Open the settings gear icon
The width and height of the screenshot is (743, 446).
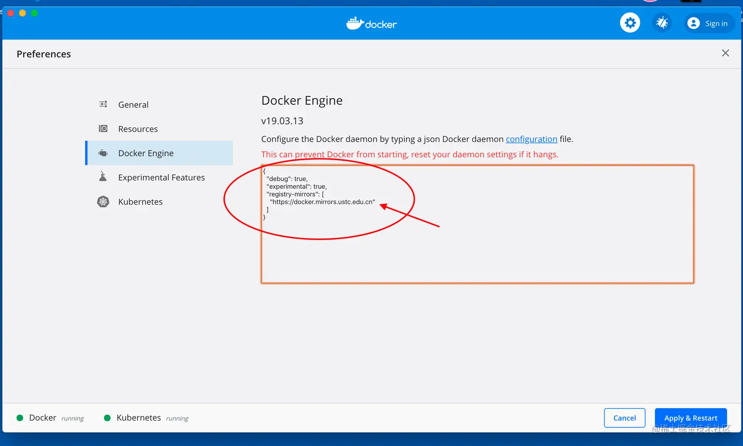click(630, 23)
